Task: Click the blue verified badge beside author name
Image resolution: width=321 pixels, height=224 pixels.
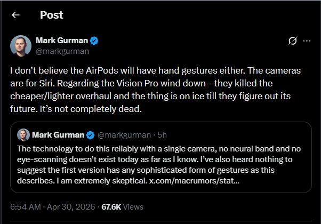Action: point(93,41)
